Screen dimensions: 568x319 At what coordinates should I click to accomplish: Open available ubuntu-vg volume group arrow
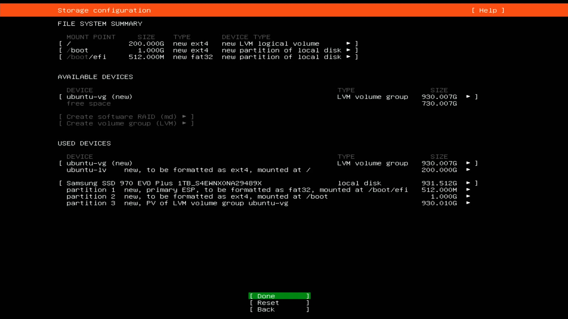click(x=468, y=97)
